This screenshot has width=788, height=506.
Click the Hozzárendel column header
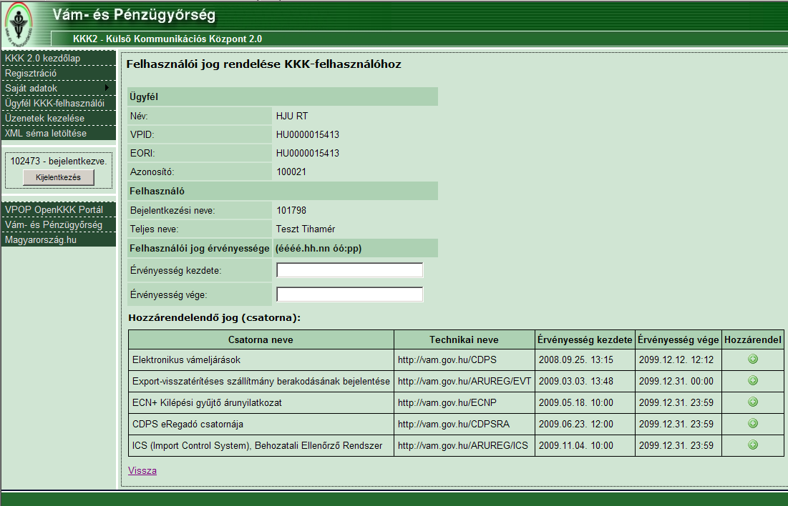point(753,340)
